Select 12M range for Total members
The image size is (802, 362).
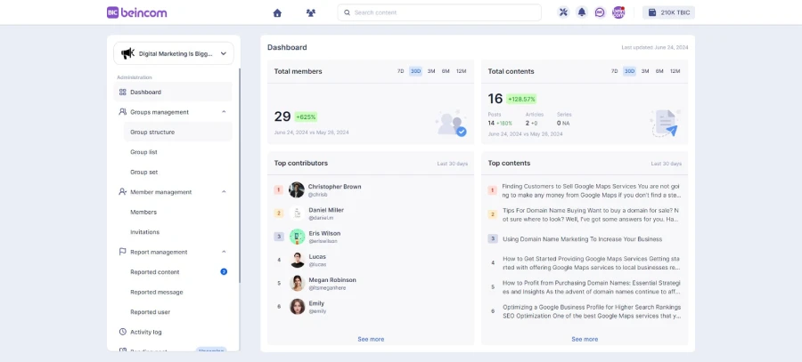461,71
